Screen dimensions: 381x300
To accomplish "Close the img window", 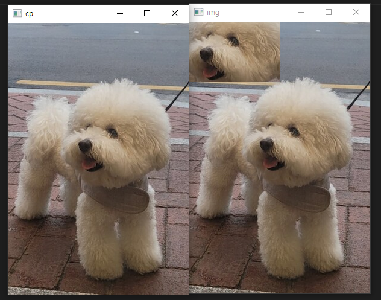I will click(356, 12).
